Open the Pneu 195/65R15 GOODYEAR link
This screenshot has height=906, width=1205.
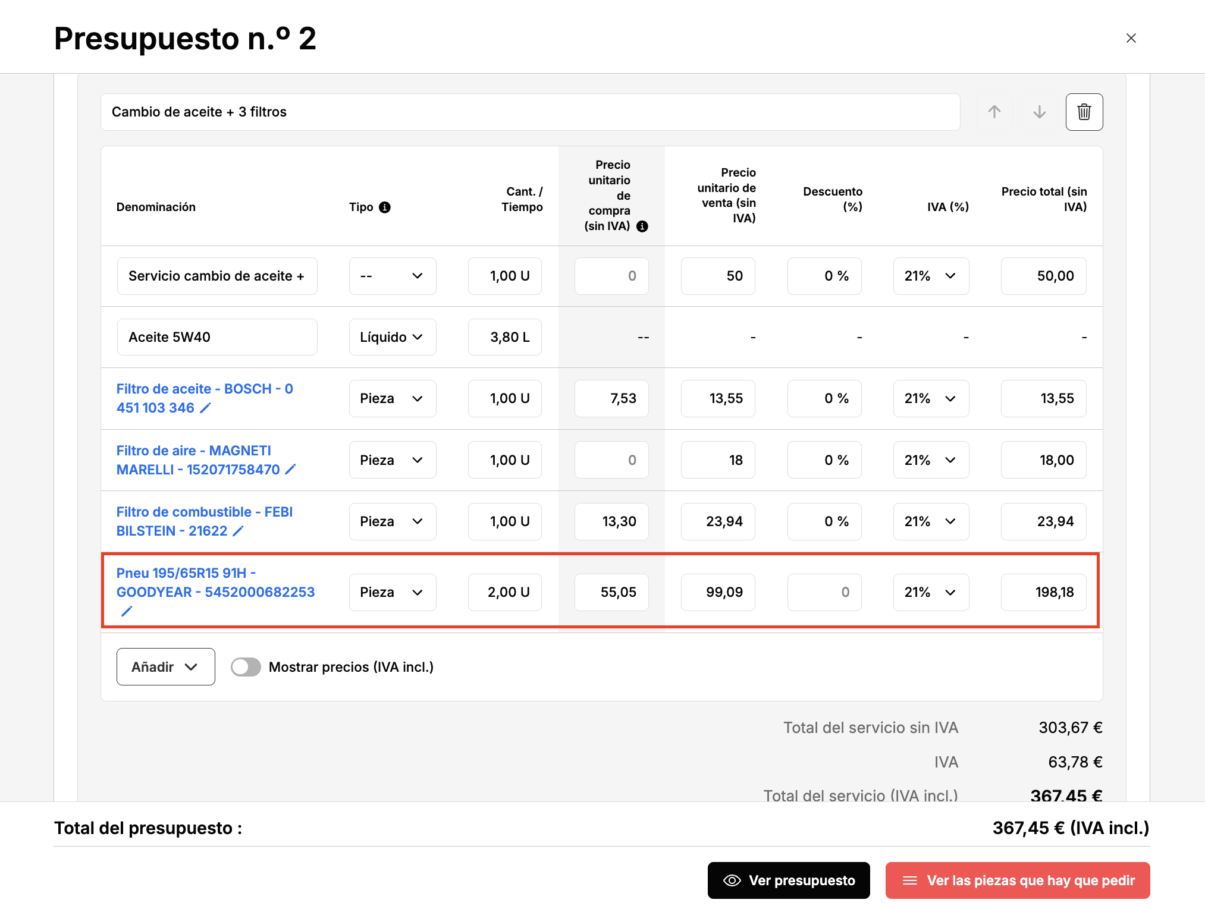coord(215,583)
